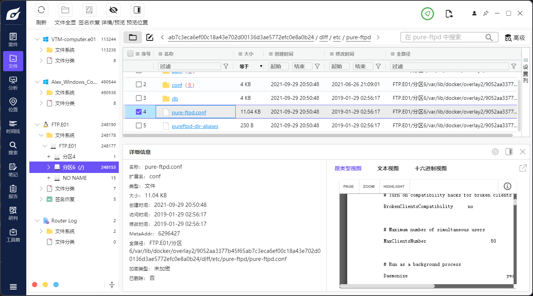Open the conf folder link
533x296 pixels.
177,85
